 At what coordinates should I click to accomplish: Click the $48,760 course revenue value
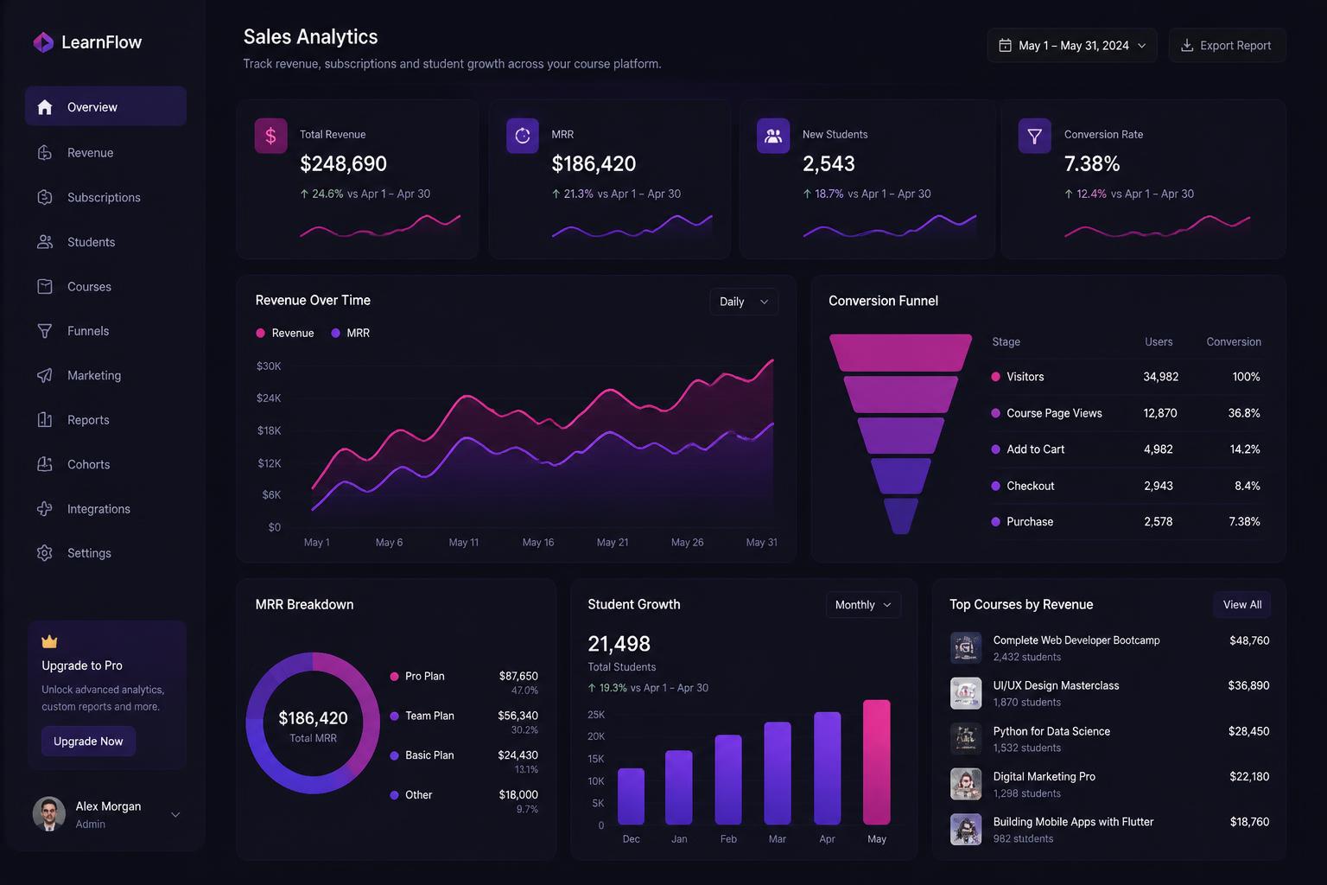[1249, 640]
